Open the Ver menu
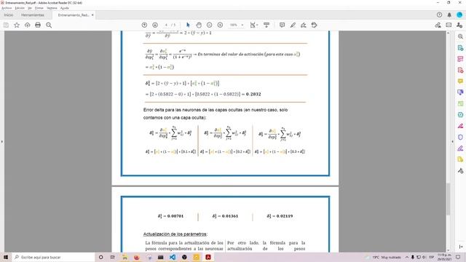Screen dimensions: 466x262 tap(30, 8)
